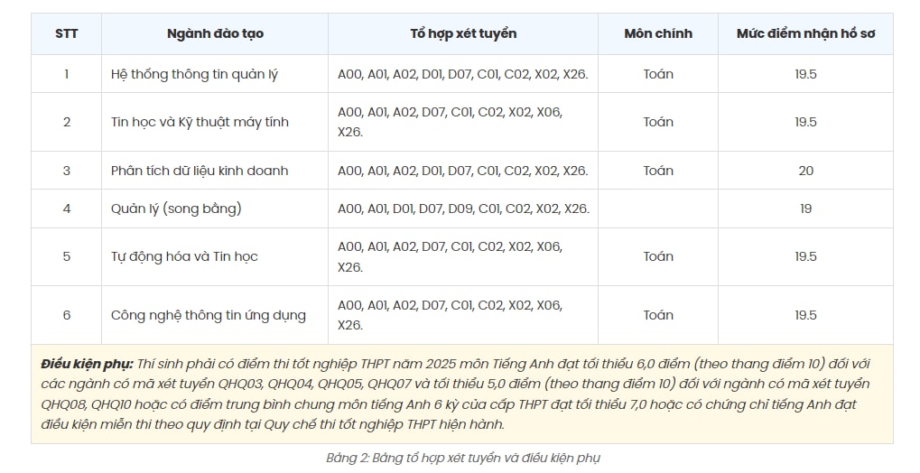Select the Tin học và Kỹ thuật máy tính cell

coord(215,122)
